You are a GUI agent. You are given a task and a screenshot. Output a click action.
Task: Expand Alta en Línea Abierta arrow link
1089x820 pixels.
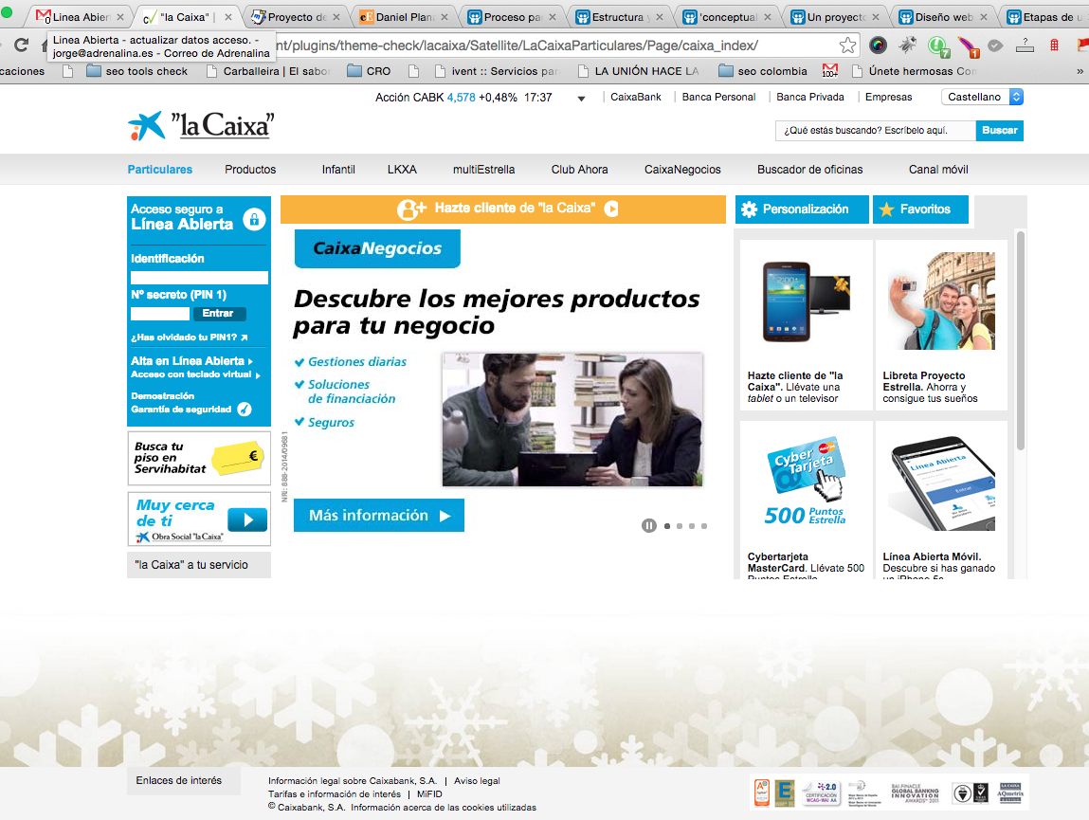click(x=191, y=360)
